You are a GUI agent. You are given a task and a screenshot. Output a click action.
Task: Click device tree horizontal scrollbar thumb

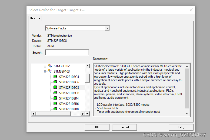53,114
